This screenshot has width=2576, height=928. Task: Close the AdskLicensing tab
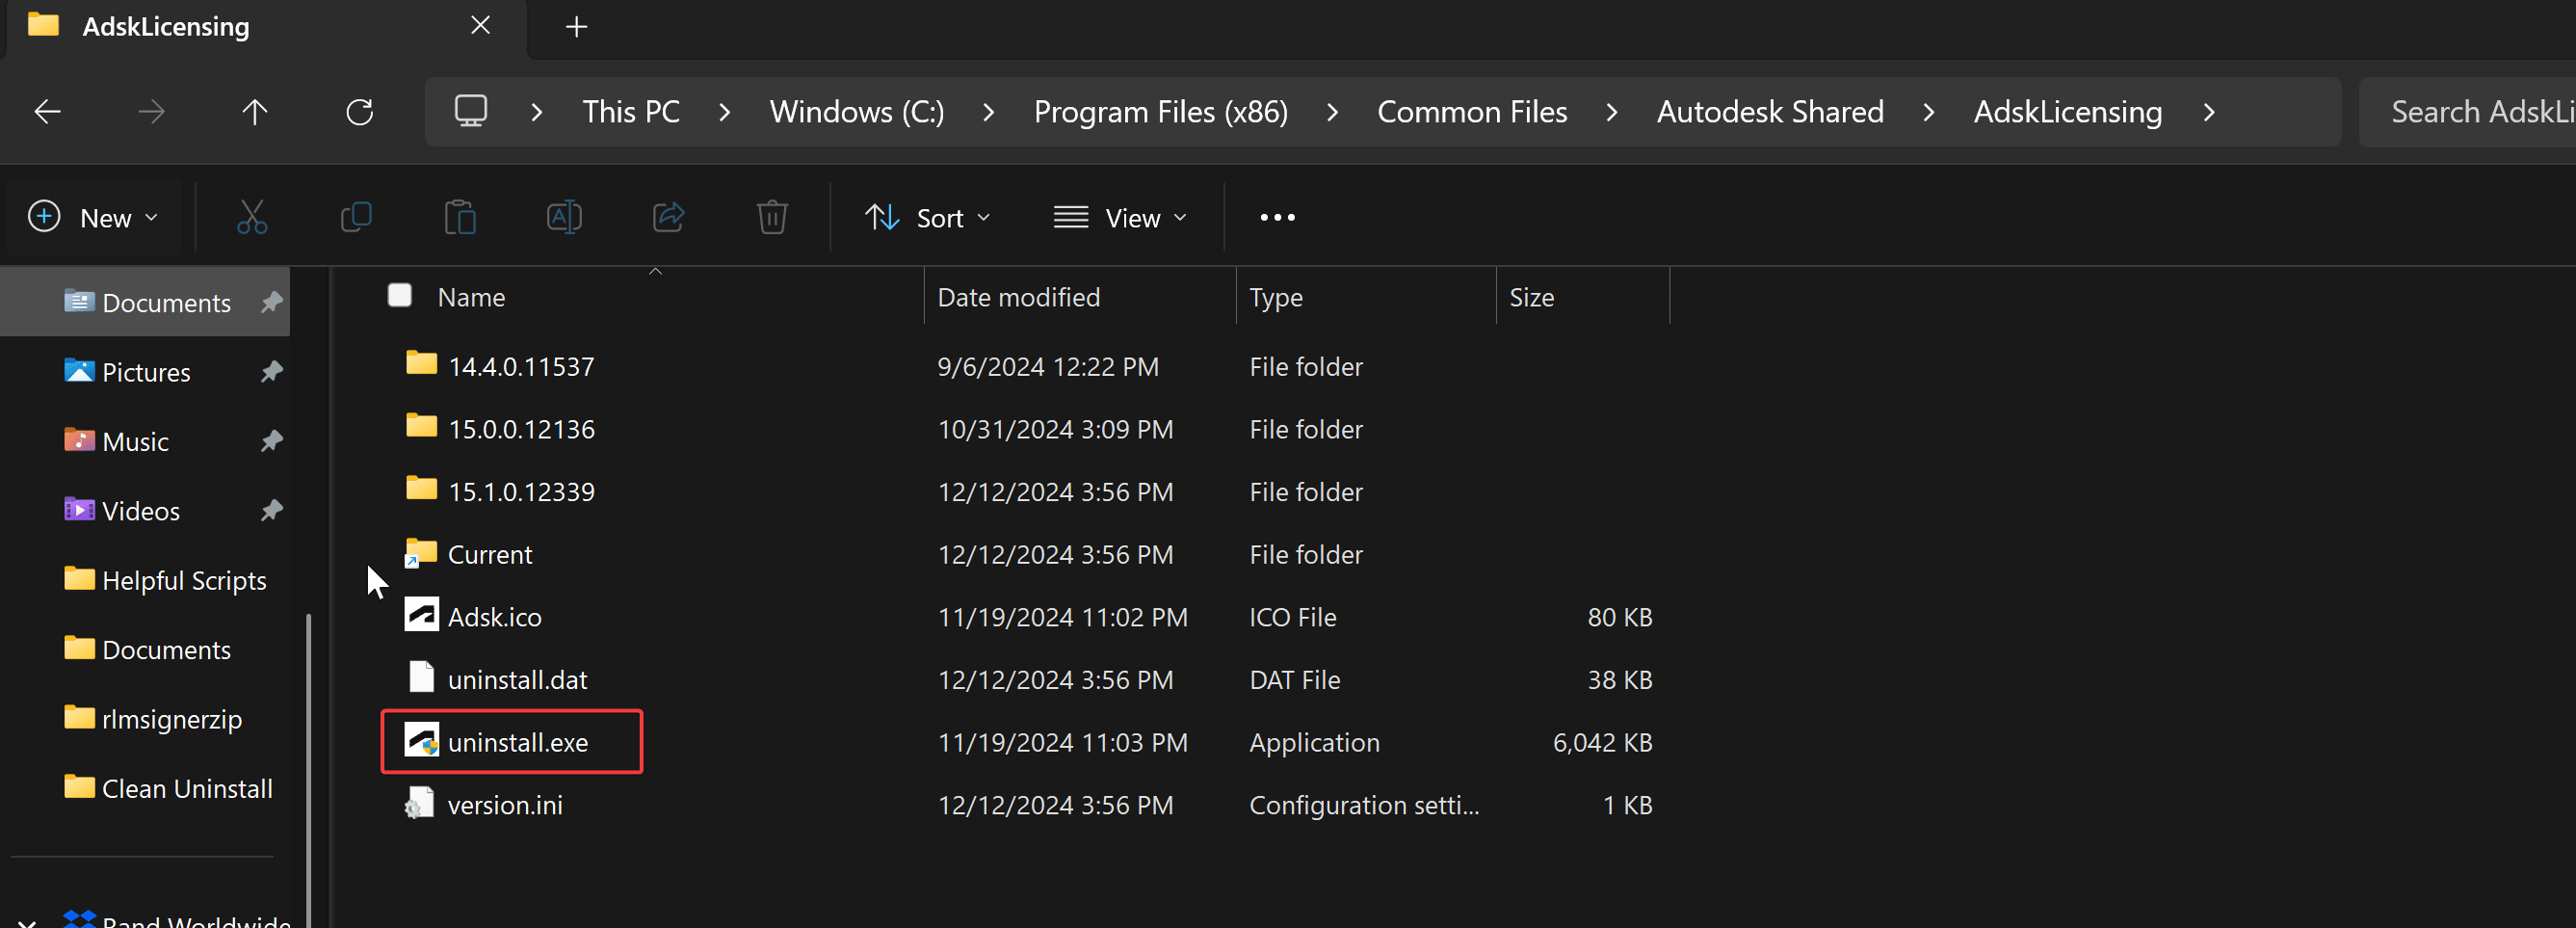coord(480,25)
